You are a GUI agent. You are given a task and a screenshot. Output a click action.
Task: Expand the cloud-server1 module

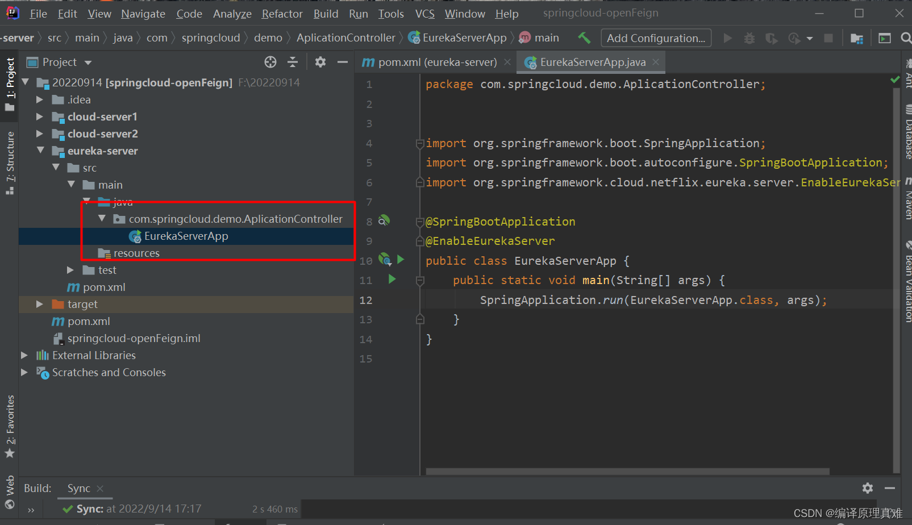pos(39,116)
